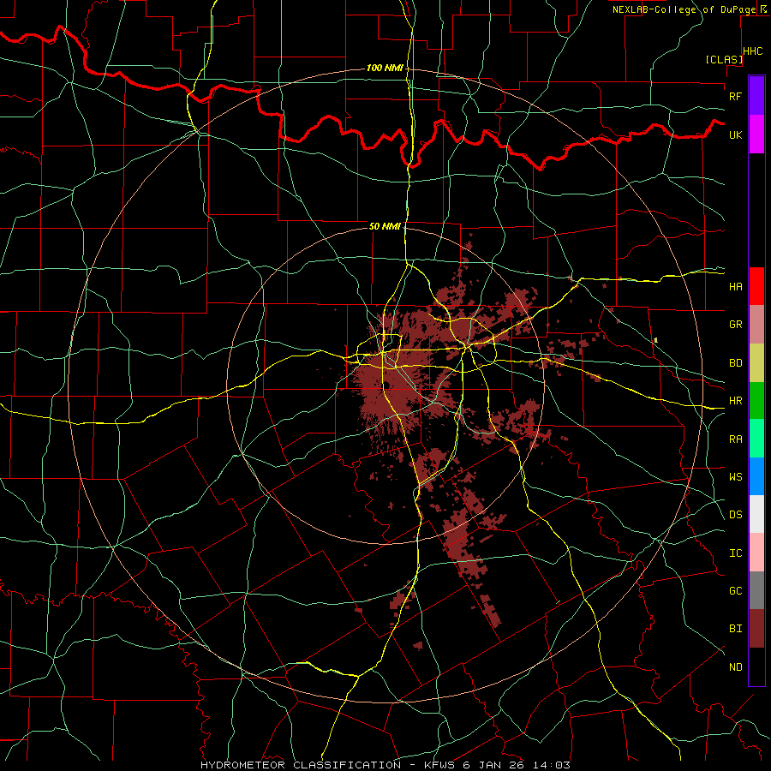771x771 pixels.
Task: Click the RF legend label
Action: (735, 96)
